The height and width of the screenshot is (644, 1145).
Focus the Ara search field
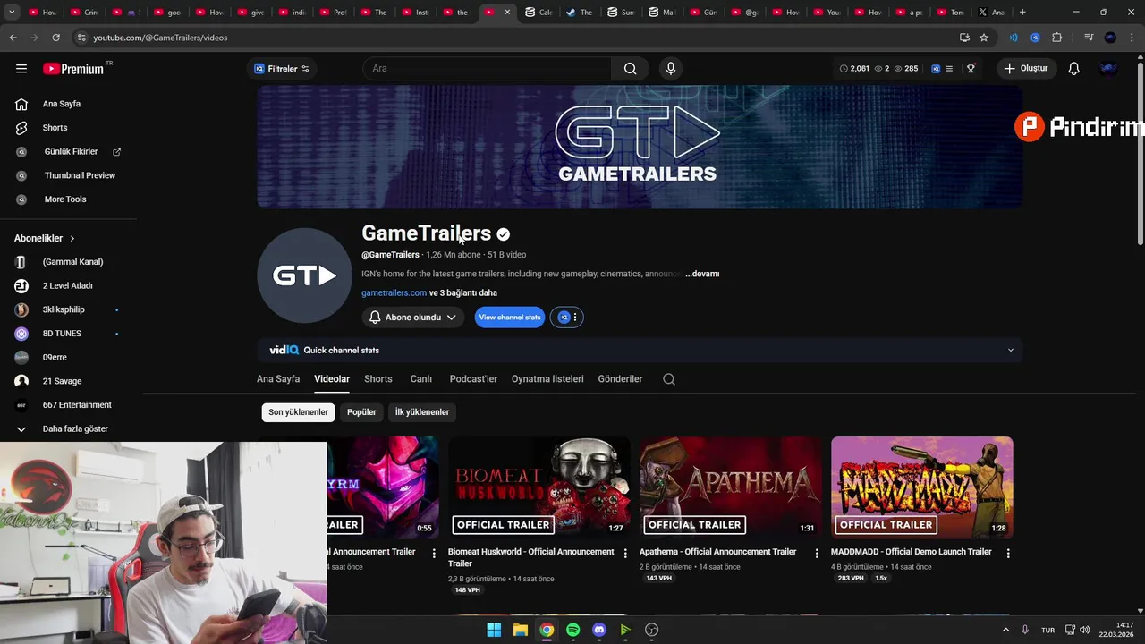[488, 69]
